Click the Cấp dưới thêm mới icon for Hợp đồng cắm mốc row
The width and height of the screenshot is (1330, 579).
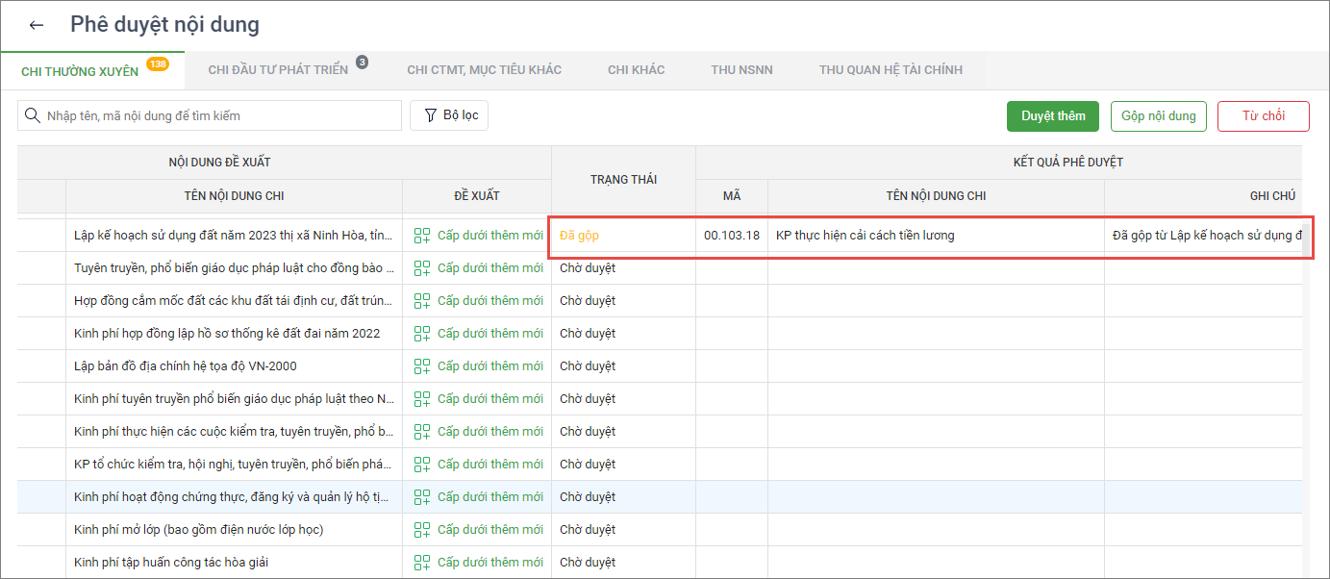(x=422, y=301)
